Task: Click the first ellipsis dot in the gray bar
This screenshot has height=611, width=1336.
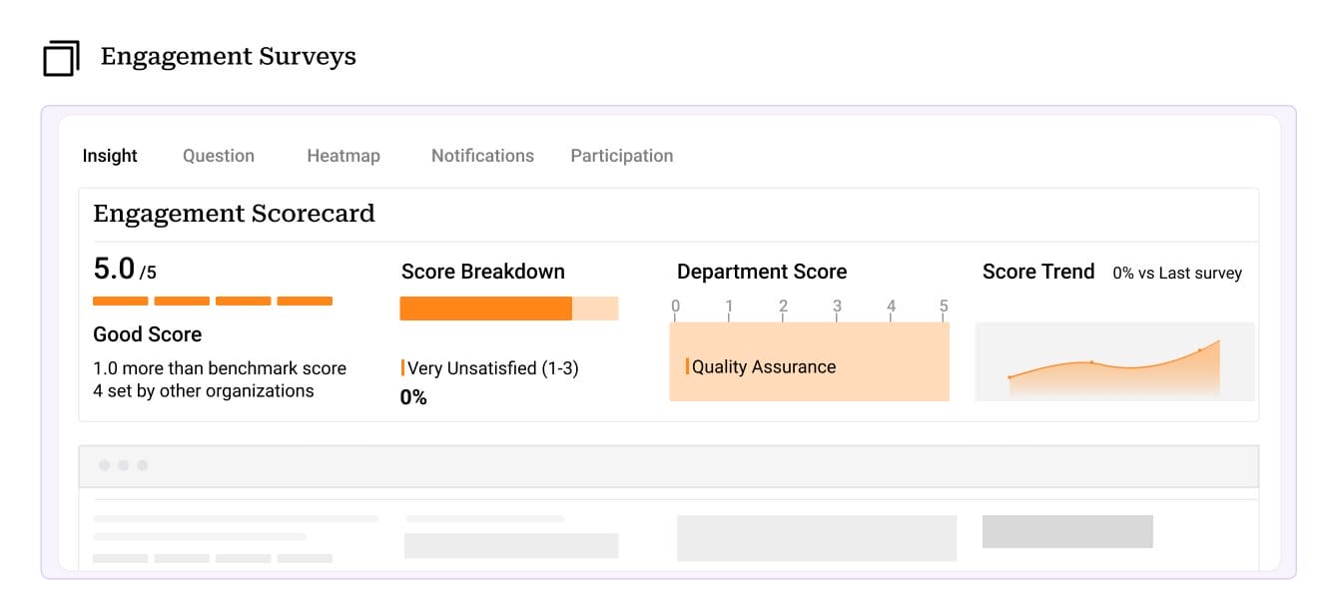Action: pos(104,465)
